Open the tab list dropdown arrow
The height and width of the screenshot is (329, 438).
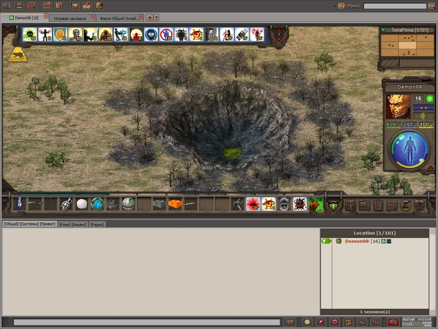coord(156,18)
